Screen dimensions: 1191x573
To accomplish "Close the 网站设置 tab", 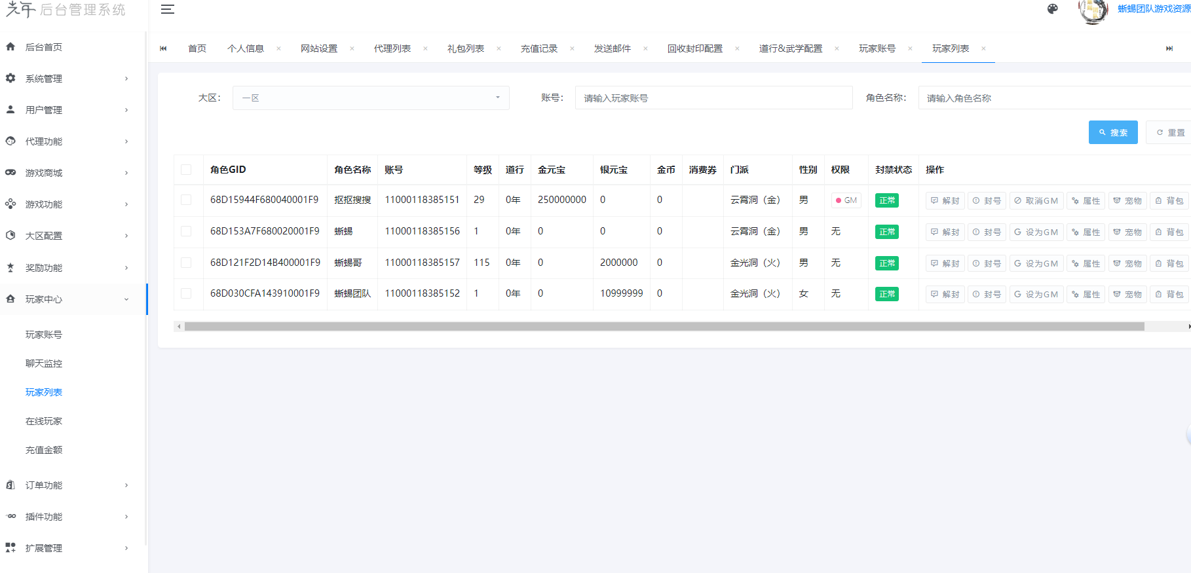I will point(352,48).
